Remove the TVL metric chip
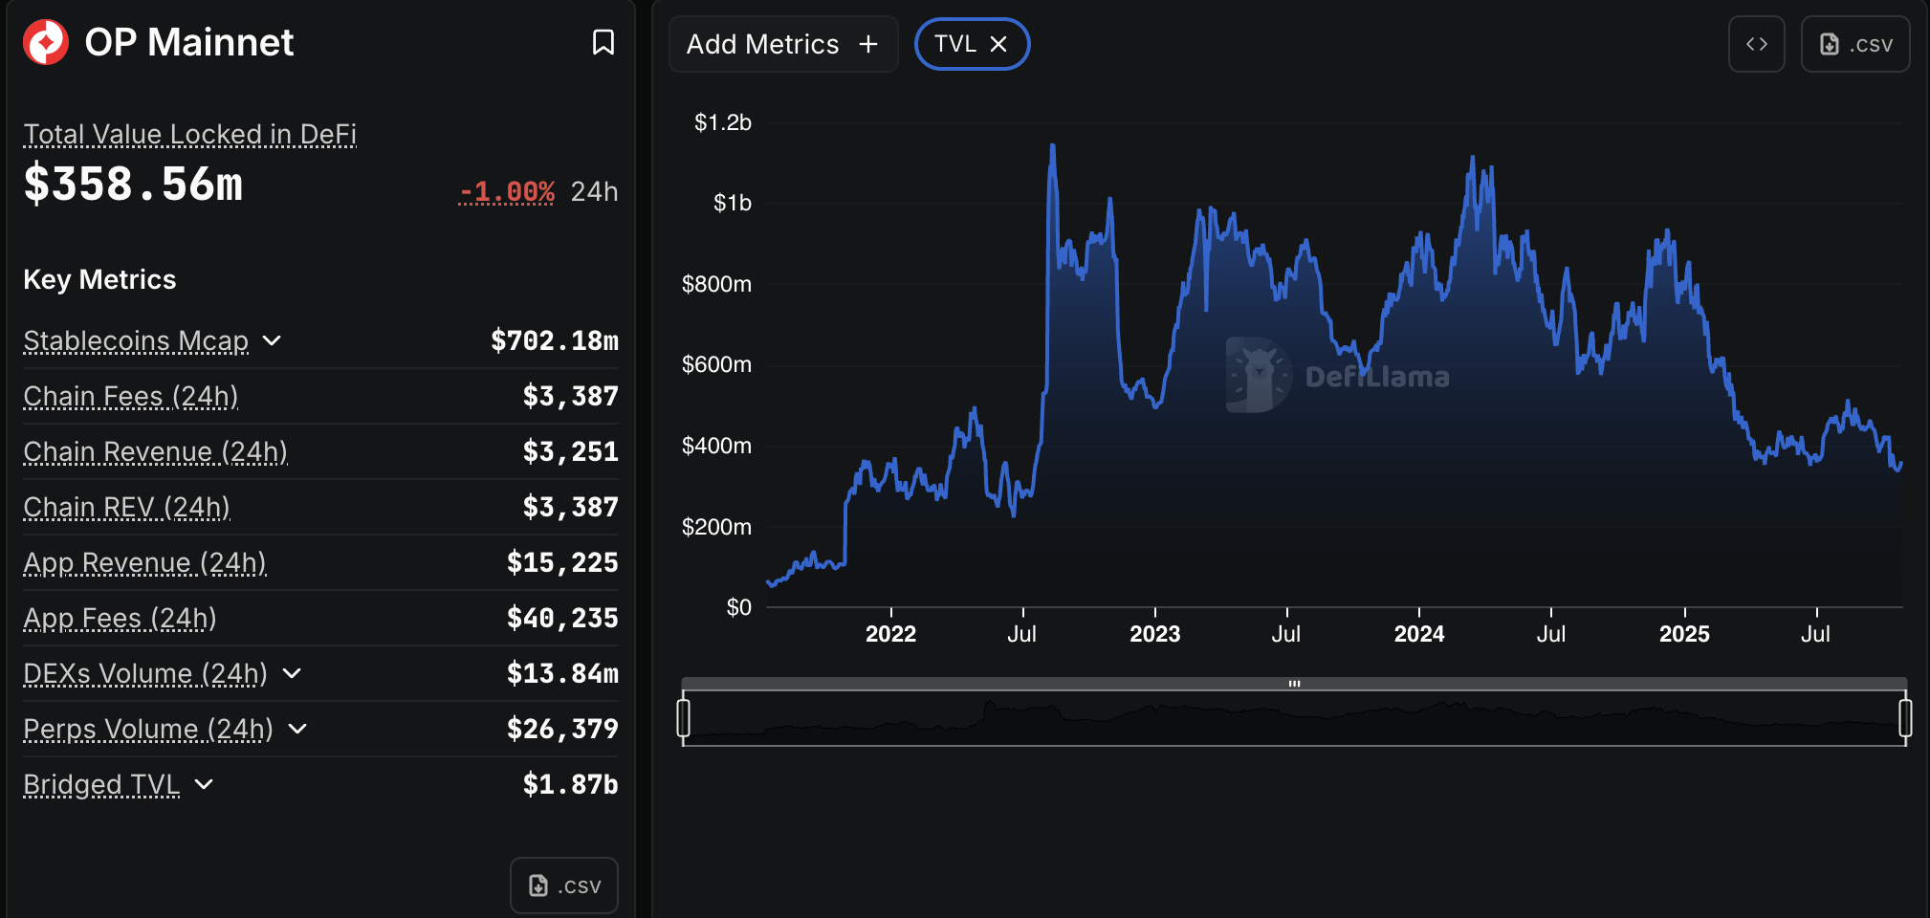The width and height of the screenshot is (1930, 918). pyautogui.click(x=998, y=44)
